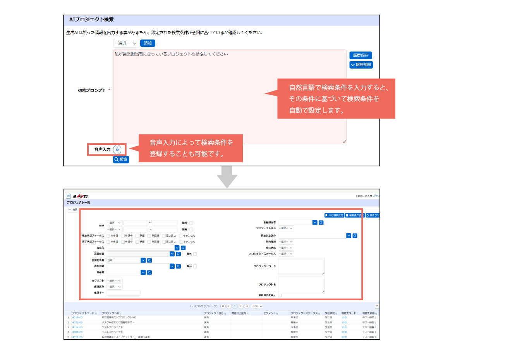Open the column list icon above the table
527x361 pixels.
coord(376,306)
